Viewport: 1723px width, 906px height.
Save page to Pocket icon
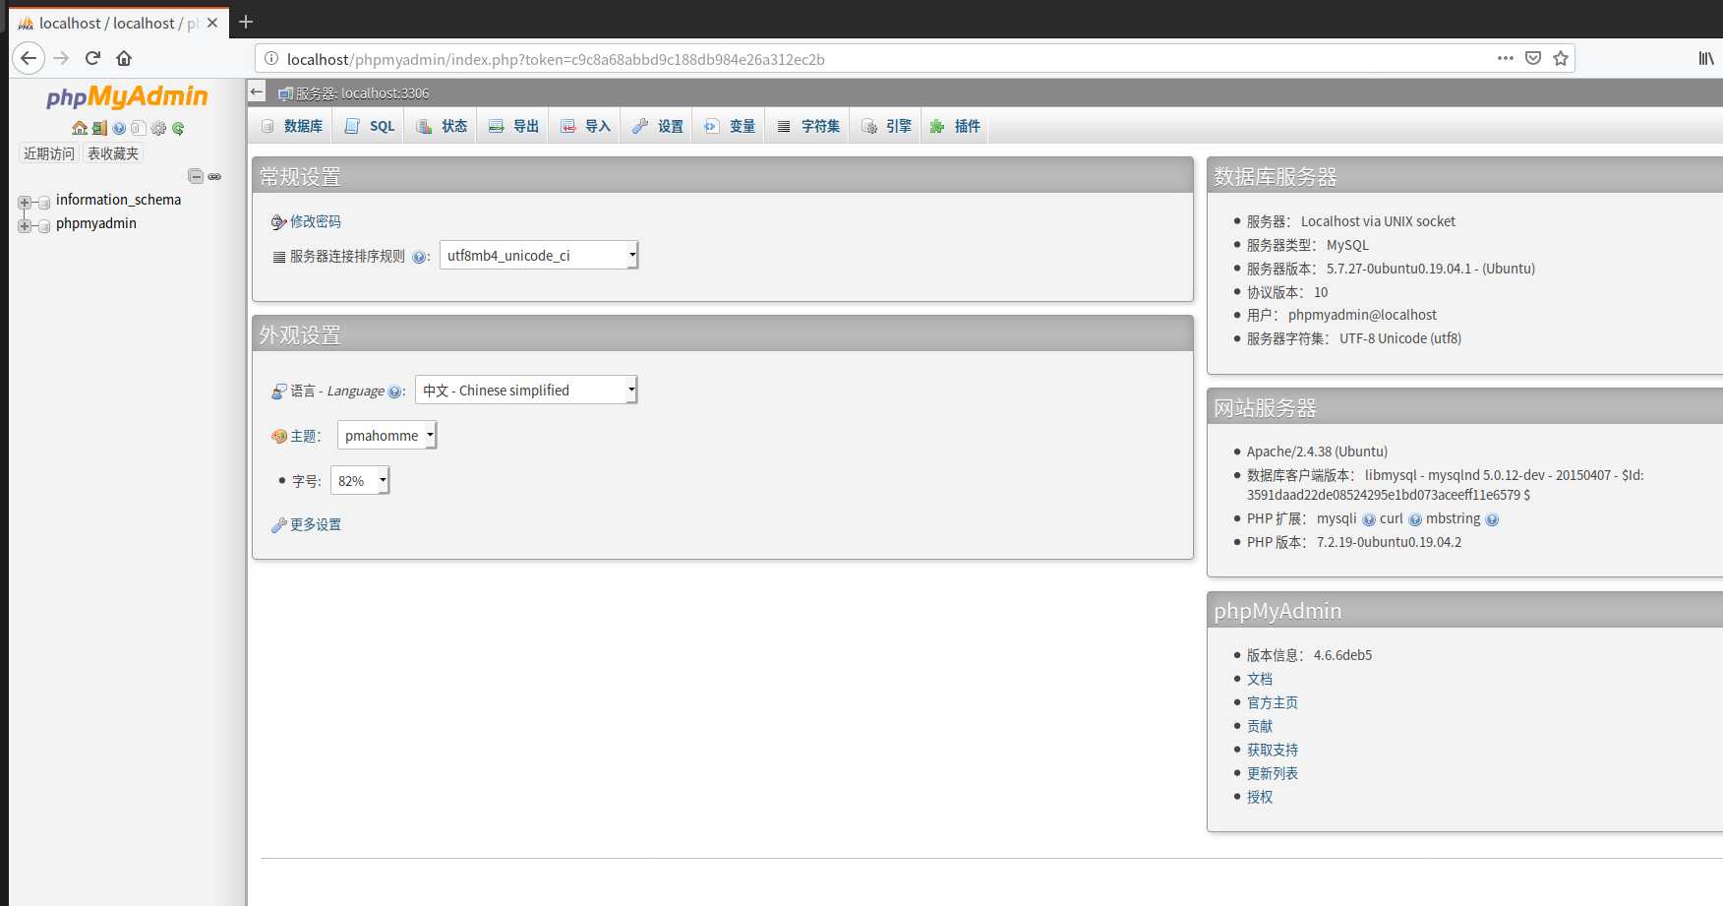click(1532, 58)
